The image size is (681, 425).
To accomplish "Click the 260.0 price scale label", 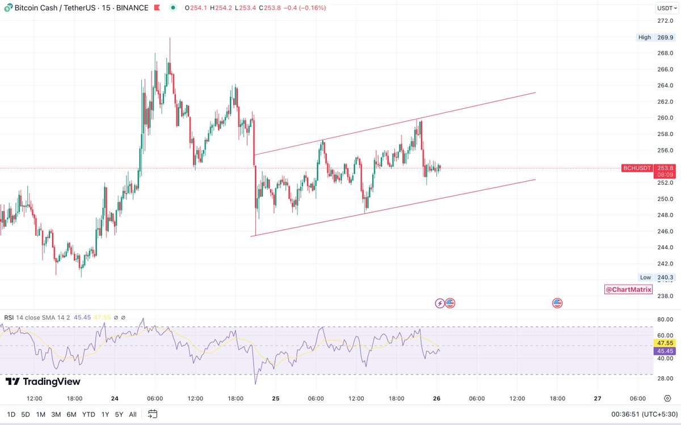I will [x=665, y=118].
